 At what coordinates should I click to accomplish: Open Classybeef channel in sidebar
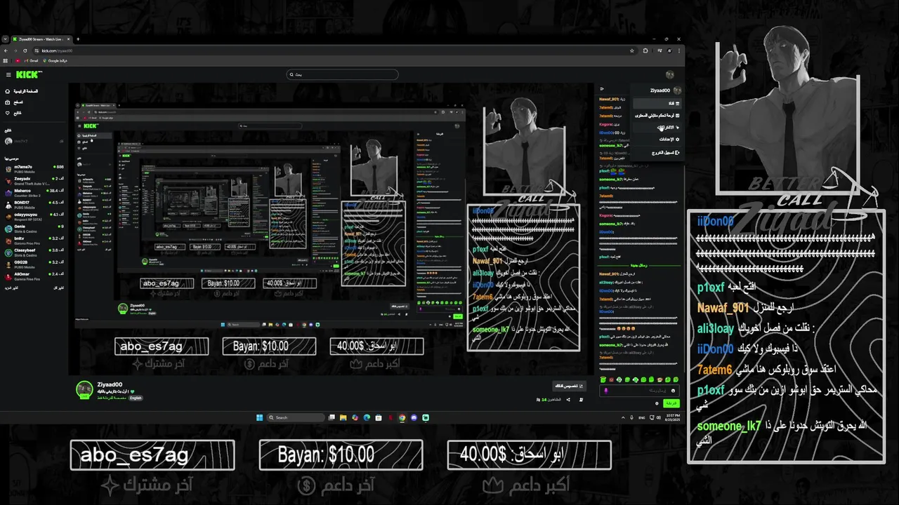click(x=34, y=252)
